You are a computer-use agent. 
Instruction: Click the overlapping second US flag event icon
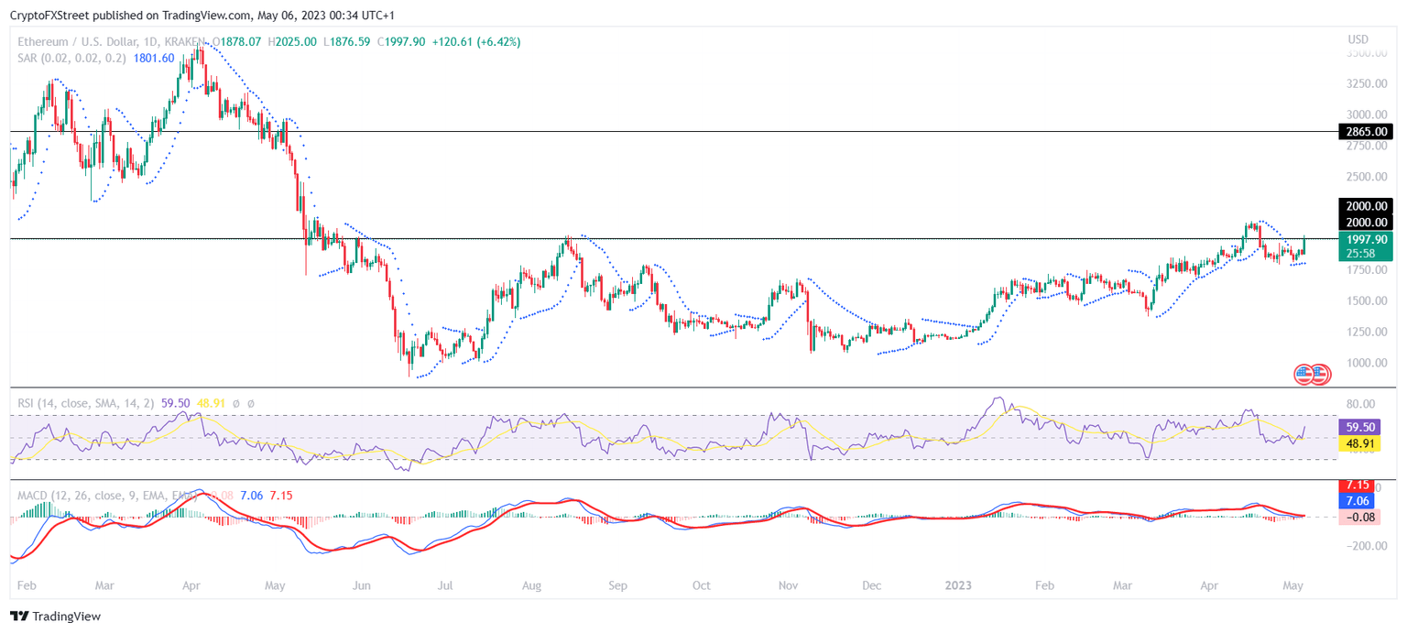(1319, 374)
